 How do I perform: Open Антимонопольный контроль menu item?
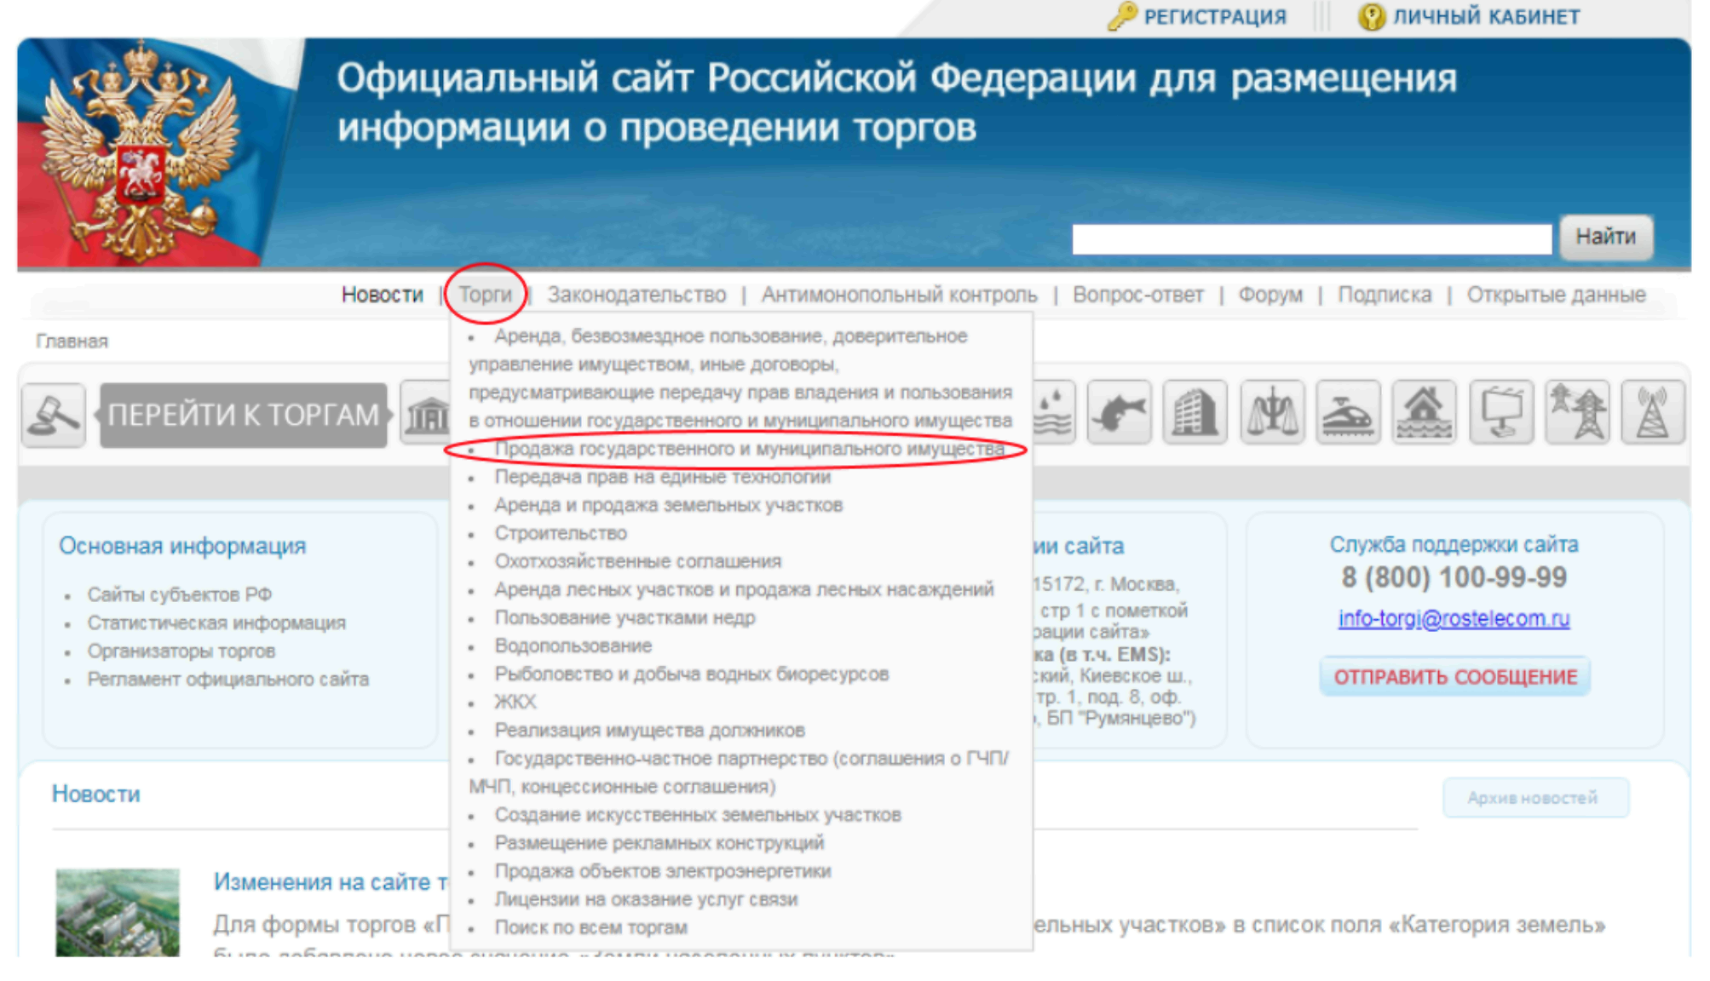pyautogui.click(x=899, y=295)
